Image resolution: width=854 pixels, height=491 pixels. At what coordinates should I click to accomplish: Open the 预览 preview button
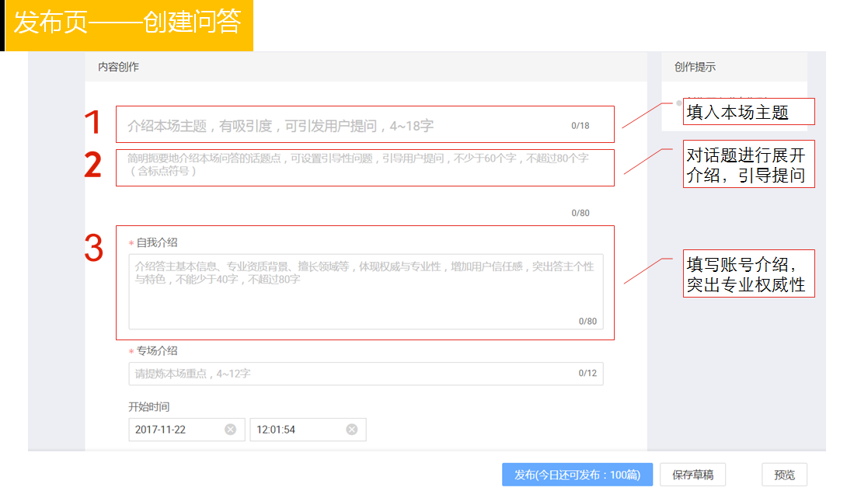pos(784,475)
